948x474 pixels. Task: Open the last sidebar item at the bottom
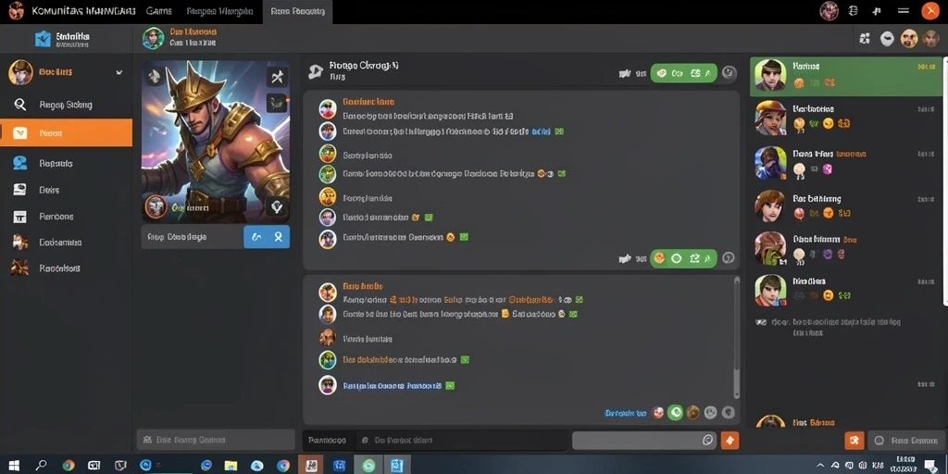pos(66,268)
